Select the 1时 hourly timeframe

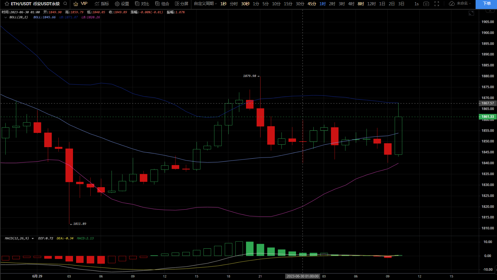[x=322, y=4]
